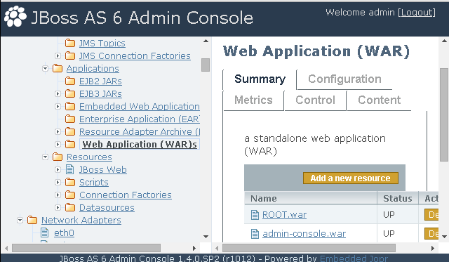Click content pane vertical scrollbar thumb
The width and height of the screenshot is (449, 262).
tap(444, 114)
